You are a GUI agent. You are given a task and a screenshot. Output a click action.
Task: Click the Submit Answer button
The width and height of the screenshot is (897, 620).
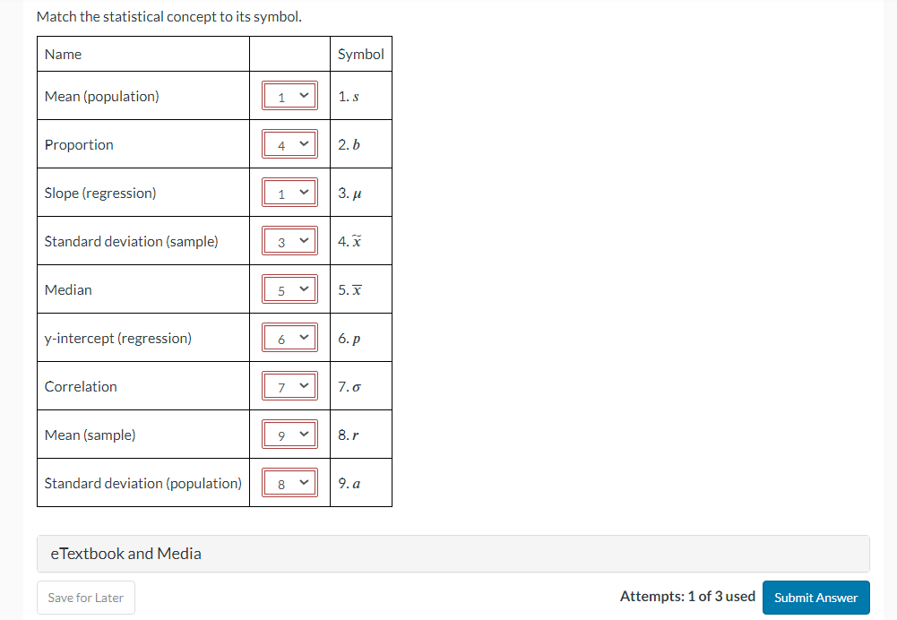815,598
